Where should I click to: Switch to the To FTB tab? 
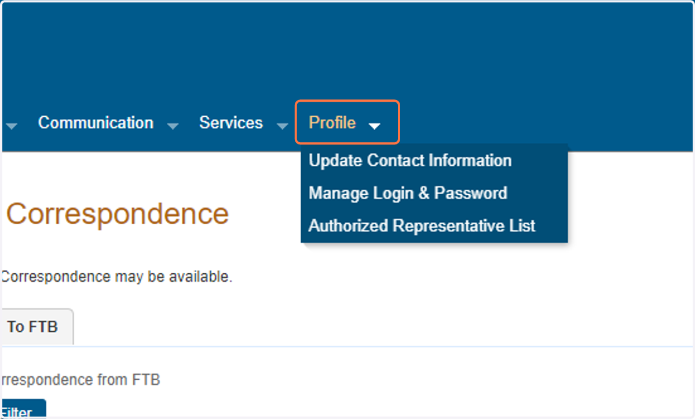tap(36, 327)
